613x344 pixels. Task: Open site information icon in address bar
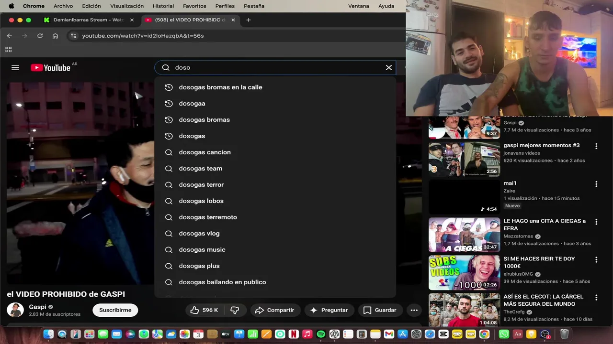pos(73,36)
